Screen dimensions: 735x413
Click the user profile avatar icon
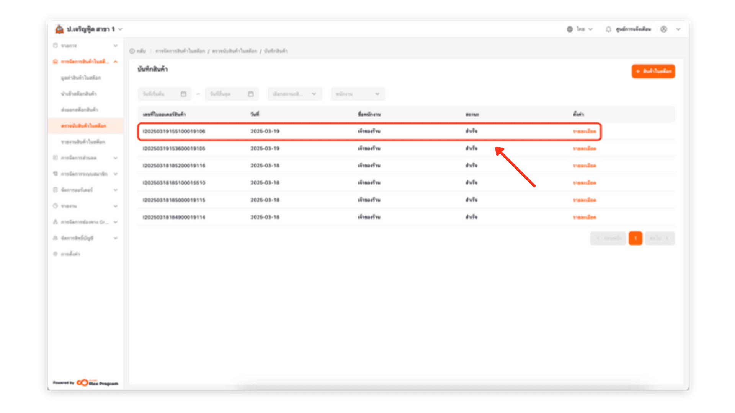(663, 29)
